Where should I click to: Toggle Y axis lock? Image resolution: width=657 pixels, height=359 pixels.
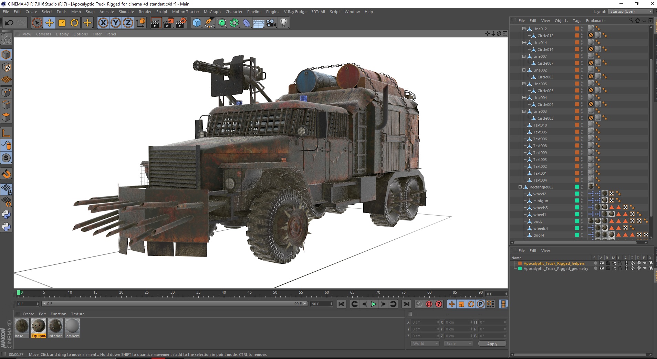(x=116, y=23)
